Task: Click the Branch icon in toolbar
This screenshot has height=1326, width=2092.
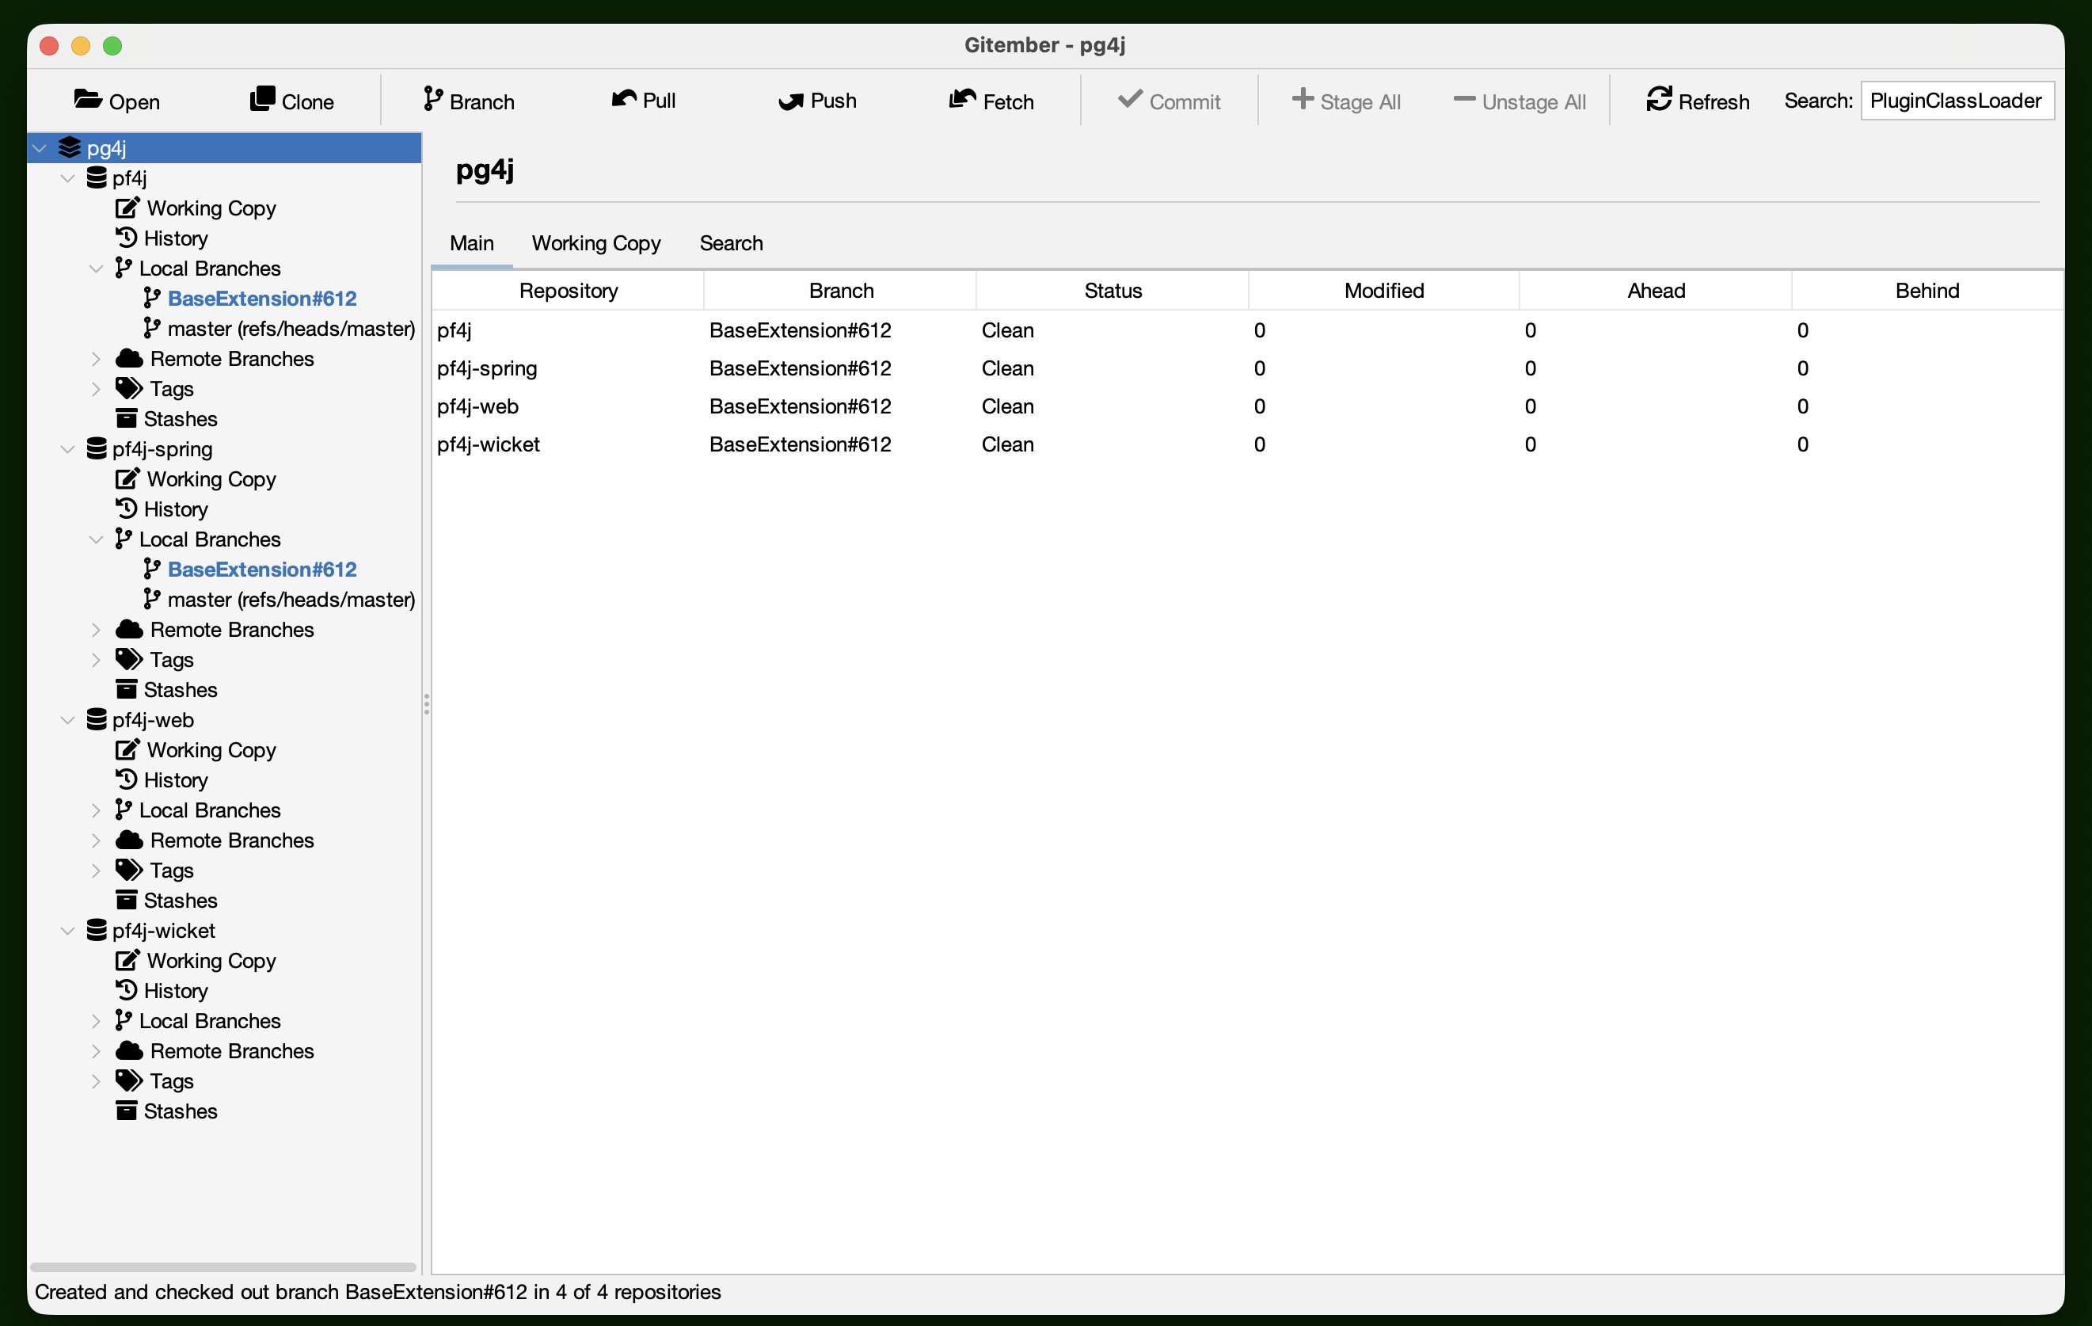Action: tap(432, 100)
